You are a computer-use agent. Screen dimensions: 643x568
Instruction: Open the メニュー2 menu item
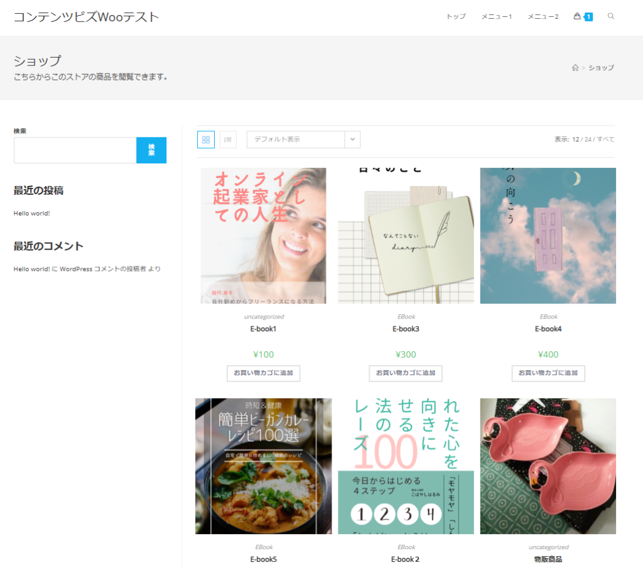(x=543, y=16)
